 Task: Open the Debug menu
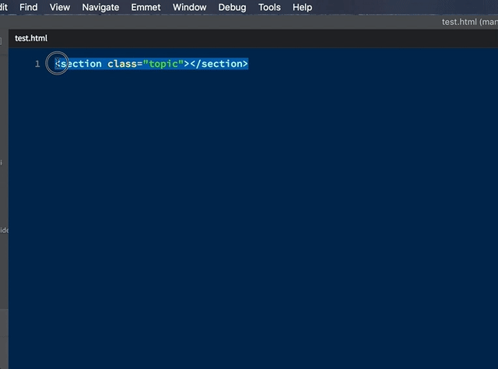[232, 7]
